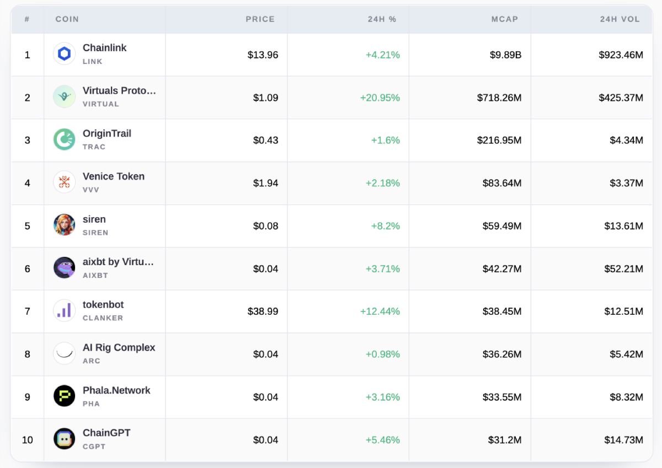Sort by the 24H VOL column header
Viewport: 662px width, 468px height.
tap(620, 19)
